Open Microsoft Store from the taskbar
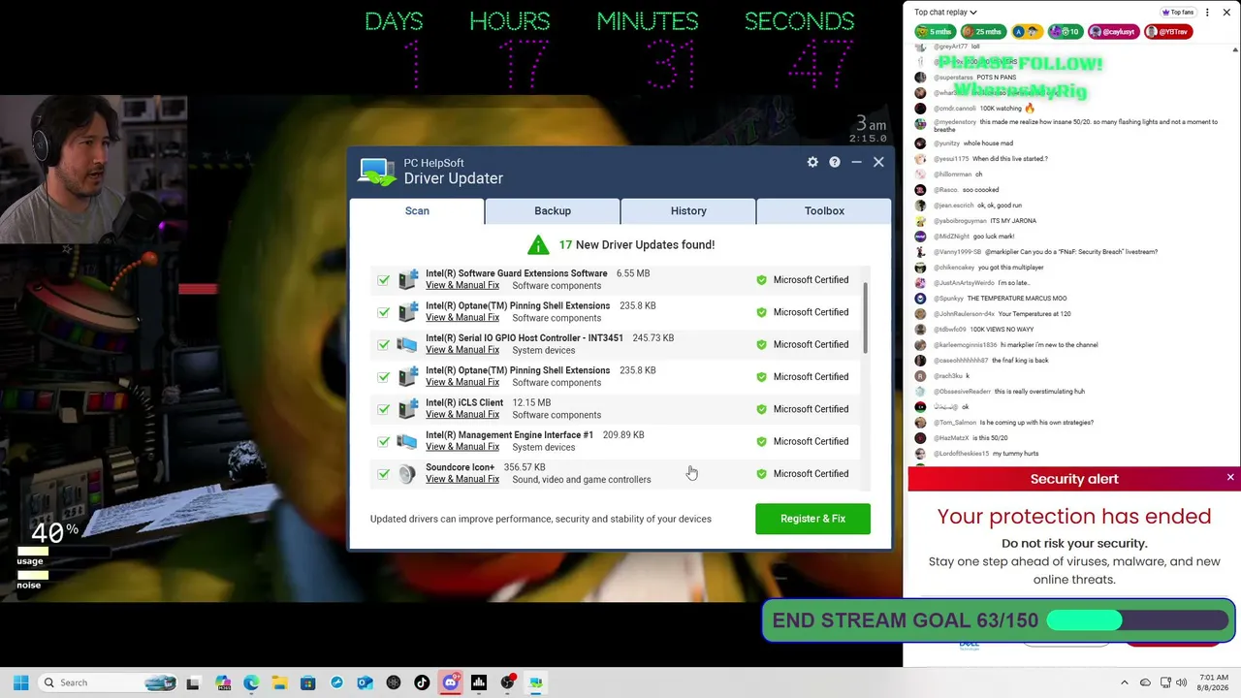Screen dimensions: 1241x698 pyautogui.click(x=307, y=682)
